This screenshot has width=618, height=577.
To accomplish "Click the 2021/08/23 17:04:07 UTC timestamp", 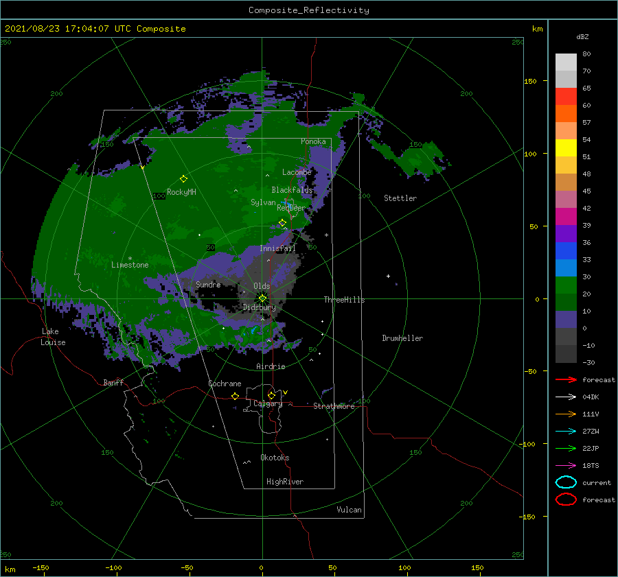I will pos(95,29).
